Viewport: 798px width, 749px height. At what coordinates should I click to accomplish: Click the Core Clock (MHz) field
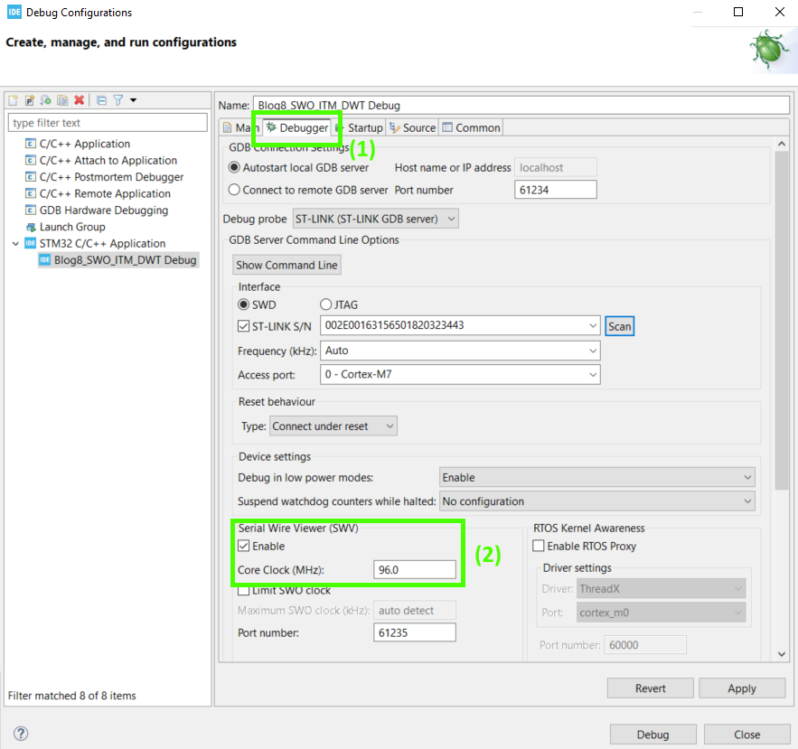(414, 570)
